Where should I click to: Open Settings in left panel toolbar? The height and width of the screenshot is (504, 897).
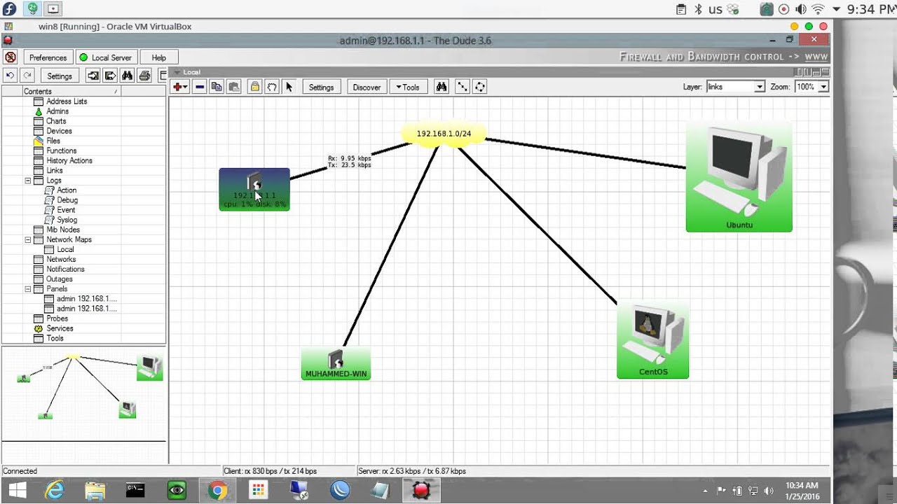coord(60,76)
